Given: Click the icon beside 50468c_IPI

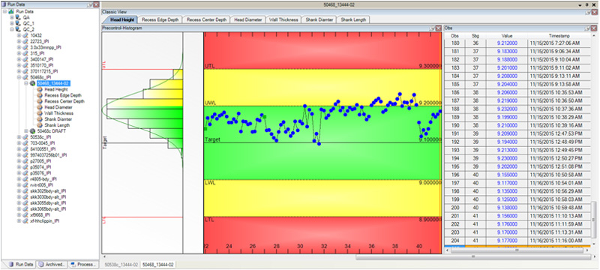Looking at the screenshot, I should (x=25, y=77).
